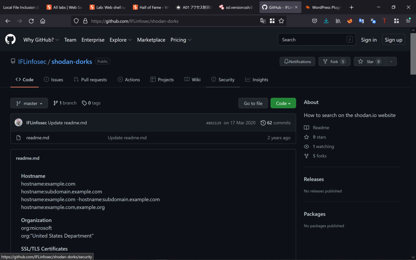The image size is (416, 260).
Task: Open Enterprise link in header
Action: tap(93, 40)
